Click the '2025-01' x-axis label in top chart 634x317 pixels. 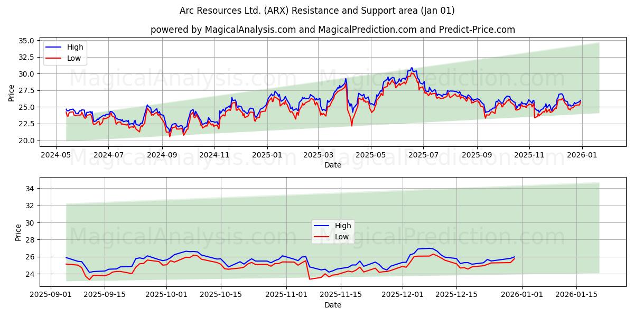[x=267, y=155]
